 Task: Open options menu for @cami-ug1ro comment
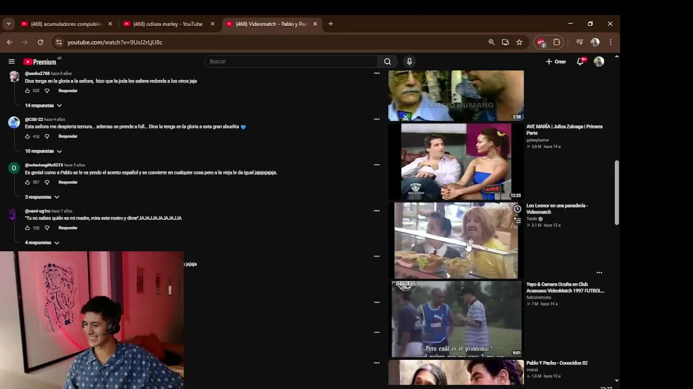tap(377, 211)
